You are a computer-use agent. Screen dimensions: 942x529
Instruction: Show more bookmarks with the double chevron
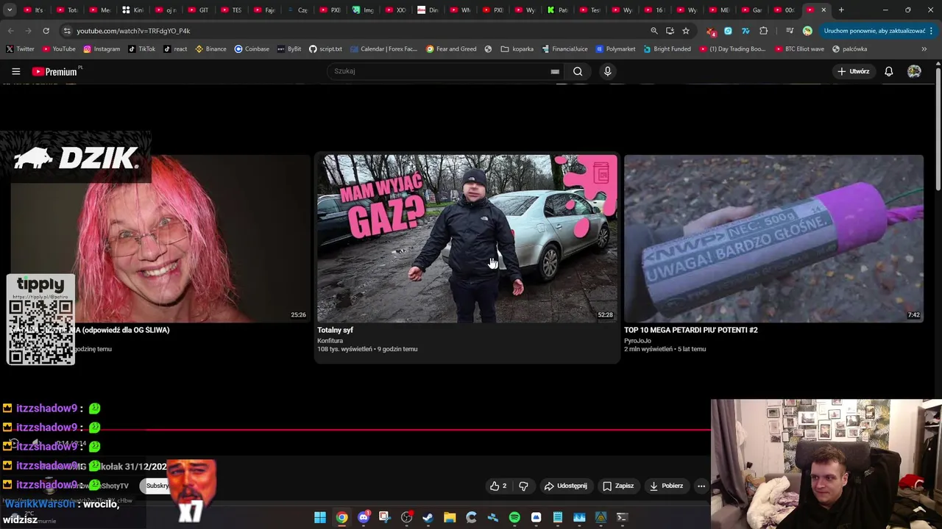(924, 48)
